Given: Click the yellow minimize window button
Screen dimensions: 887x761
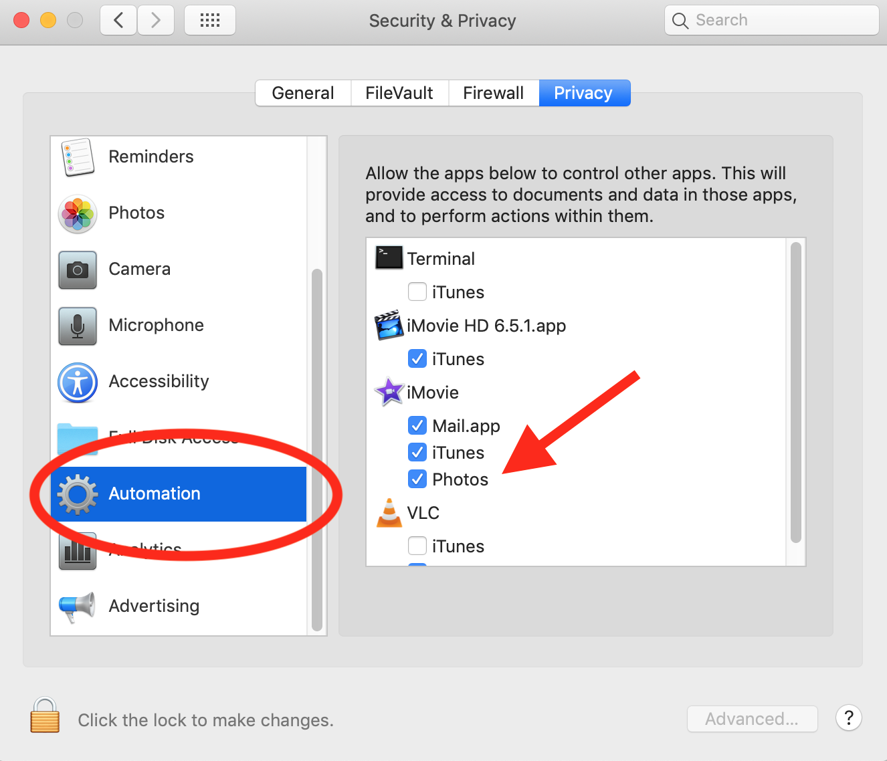Looking at the screenshot, I should point(48,20).
